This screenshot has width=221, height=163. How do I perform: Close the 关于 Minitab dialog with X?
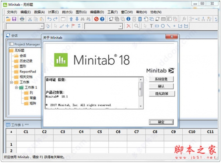(x=172, y=37)
